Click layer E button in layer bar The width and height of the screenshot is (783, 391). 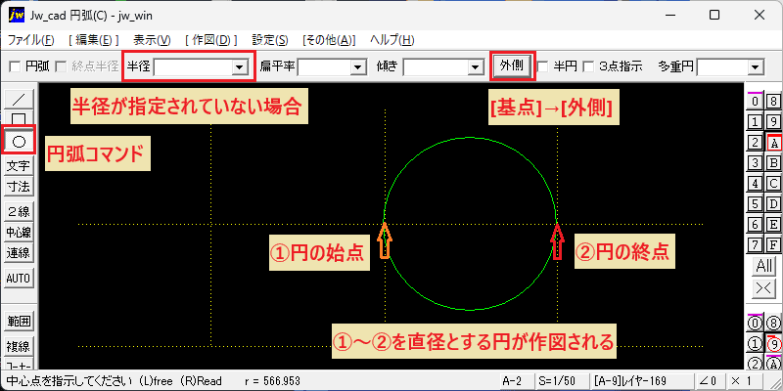(x=773, y=225)
